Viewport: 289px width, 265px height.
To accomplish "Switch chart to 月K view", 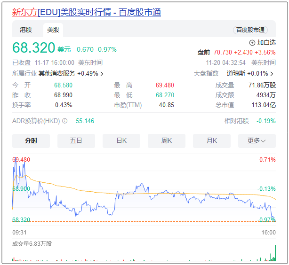I will point(212,141).
